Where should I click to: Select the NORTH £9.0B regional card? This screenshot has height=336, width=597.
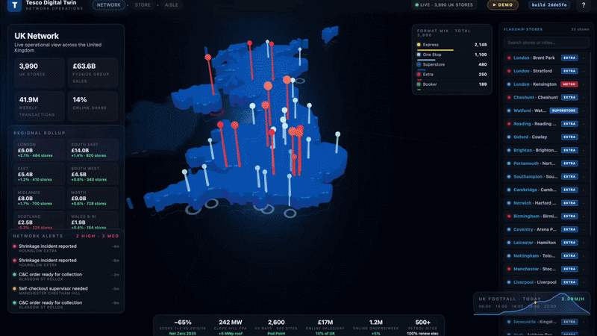click(93, 198)
